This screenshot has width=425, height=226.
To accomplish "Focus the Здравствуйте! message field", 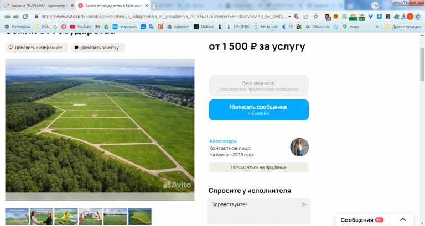I will pyautogui.click(x=258, y=211).
